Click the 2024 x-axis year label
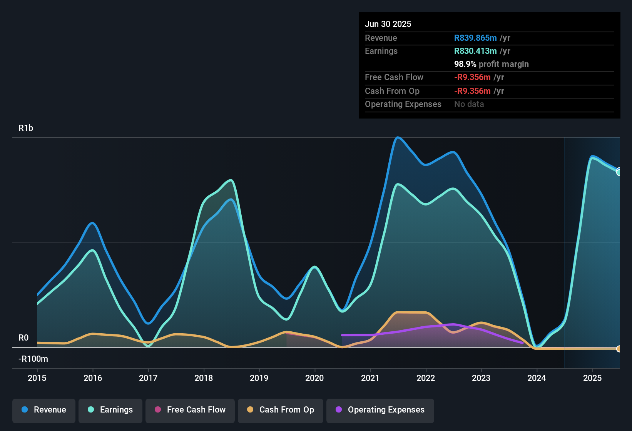Image resolution: width=632 pixels, height=431 pixels. coord(537,378)
